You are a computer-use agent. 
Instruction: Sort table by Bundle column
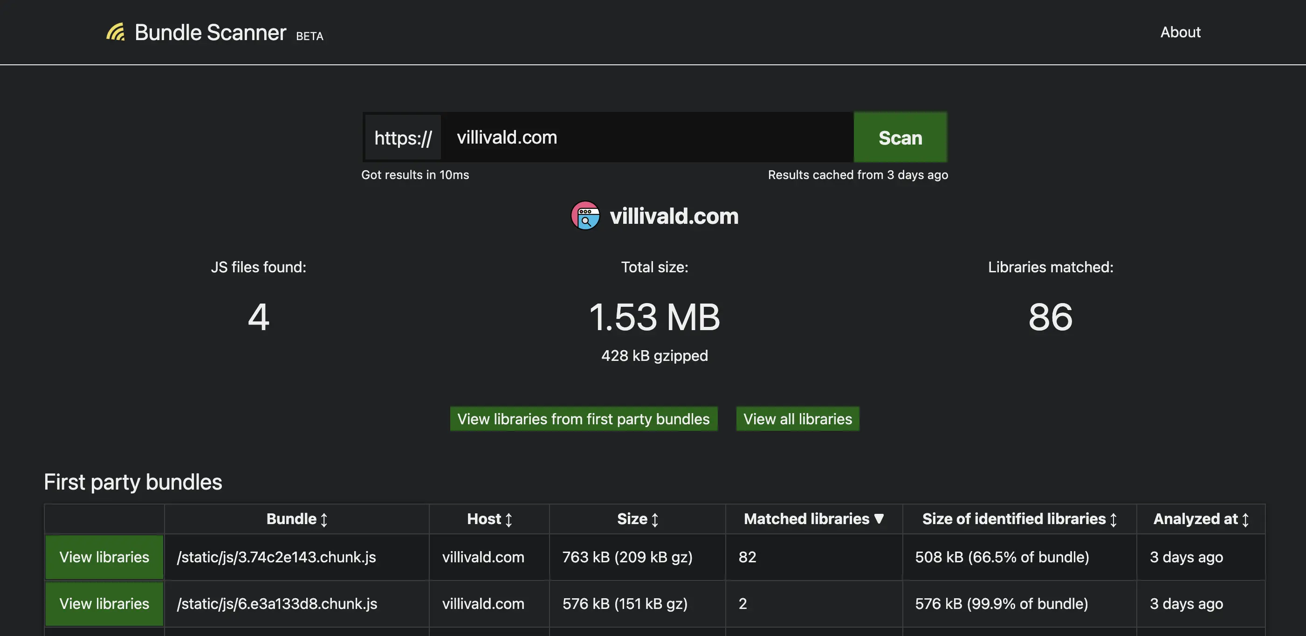pos(296,519)
